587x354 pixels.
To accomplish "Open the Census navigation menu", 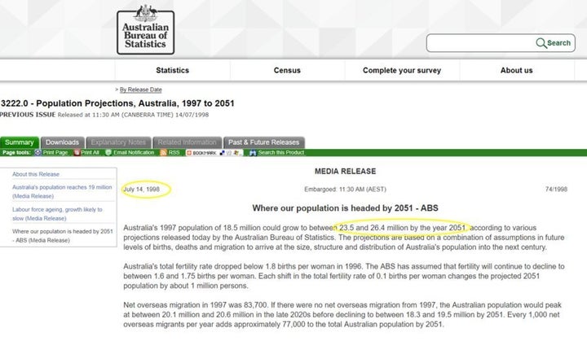I will point(287,70).
